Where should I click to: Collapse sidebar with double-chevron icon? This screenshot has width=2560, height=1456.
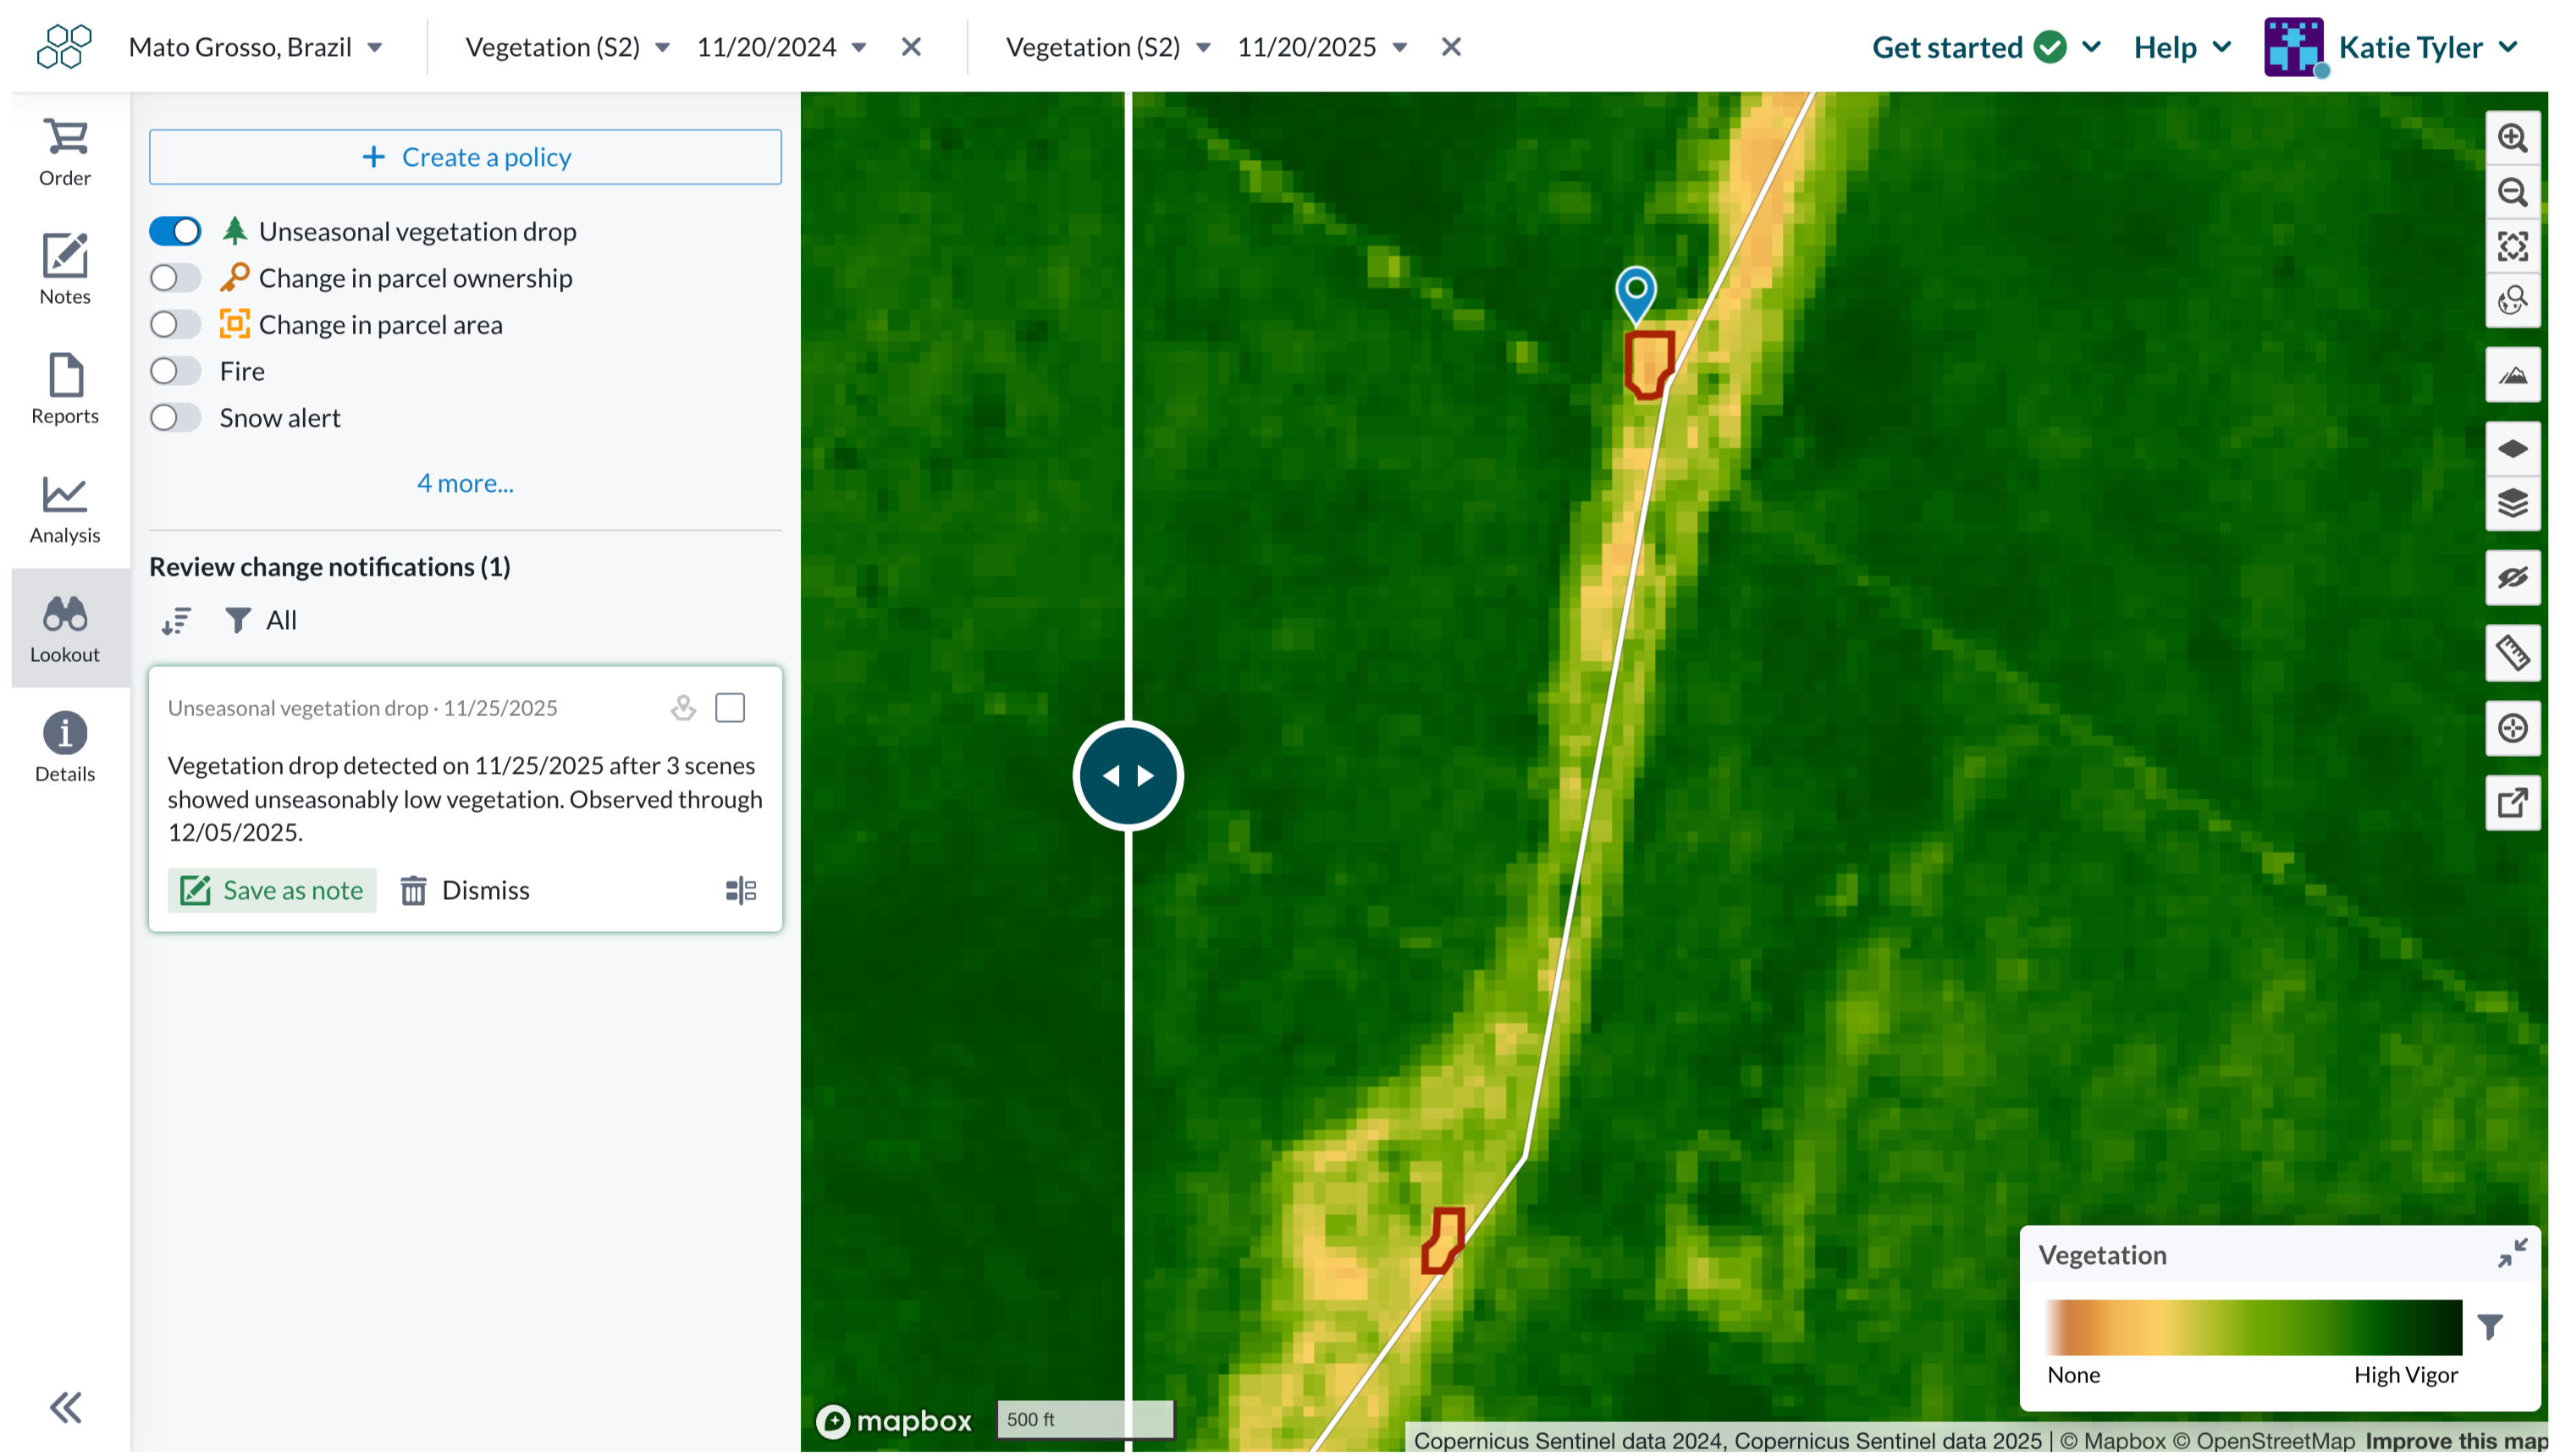coord(66,1407)
